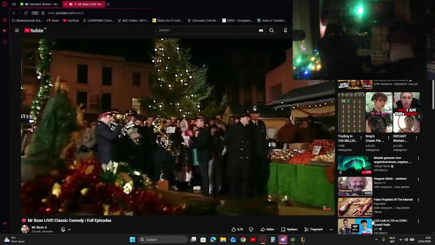This screenshot has height=245, width=435.
Task: Click the Delen share button
Action: [267, 229]
